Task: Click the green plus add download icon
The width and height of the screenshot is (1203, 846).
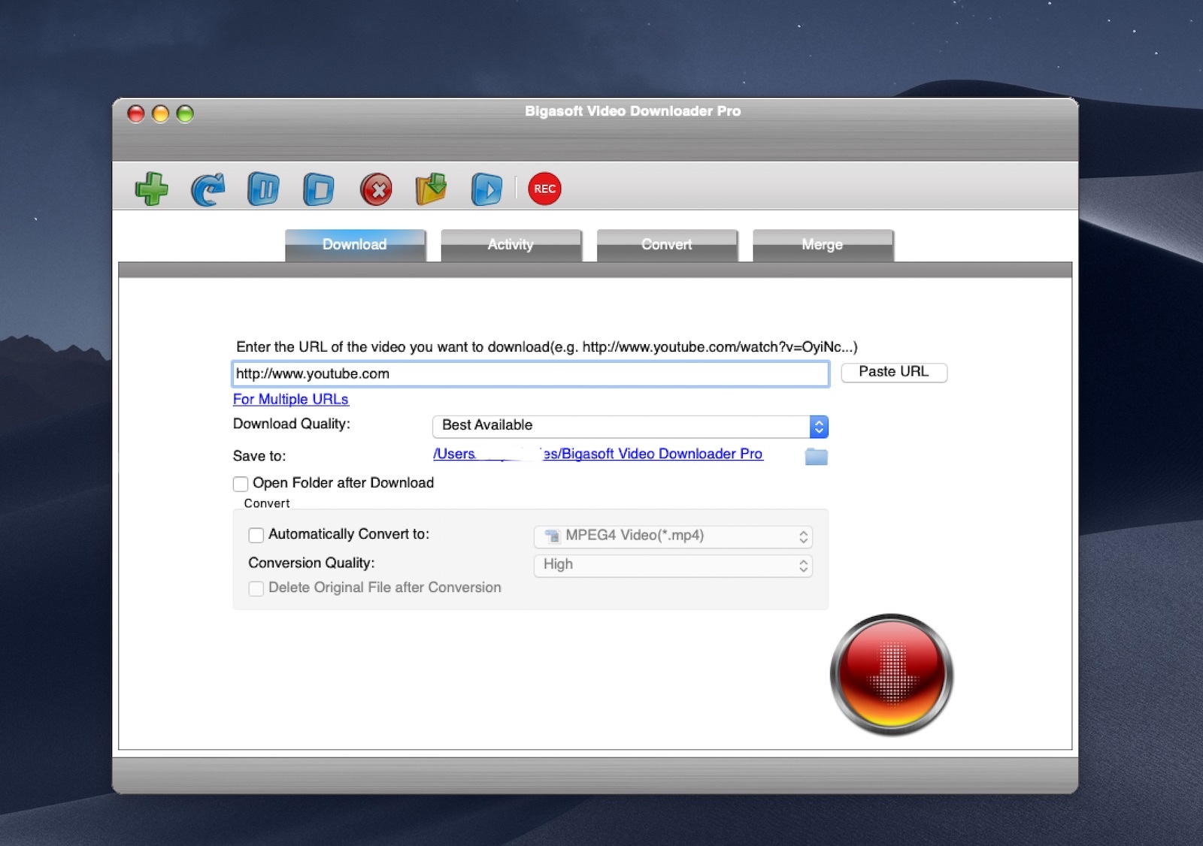Action: [152, 189]
